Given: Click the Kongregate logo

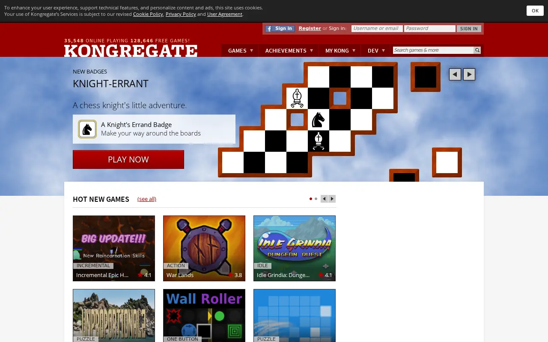Looking at the screenshot, I should click(131, 50).
